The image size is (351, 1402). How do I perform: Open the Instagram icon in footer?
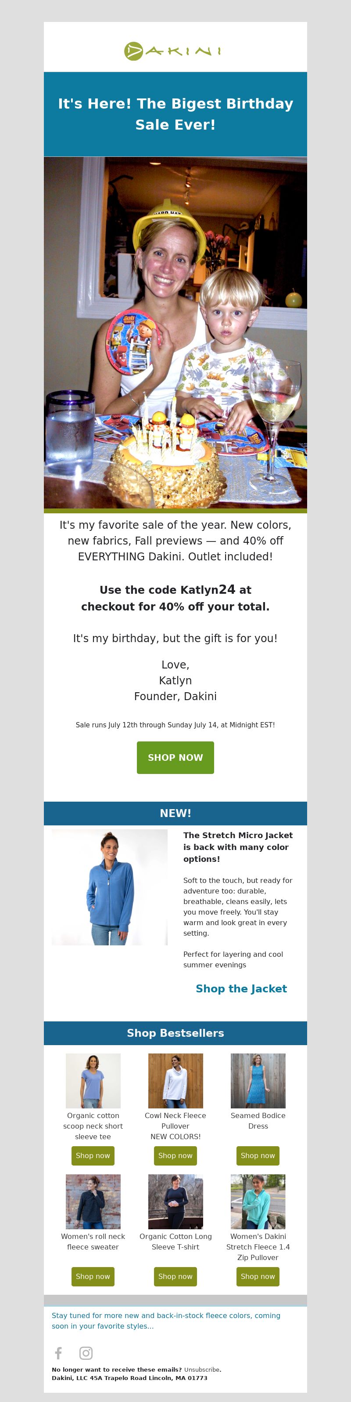pyautogui.click(x=86, y=1353)
